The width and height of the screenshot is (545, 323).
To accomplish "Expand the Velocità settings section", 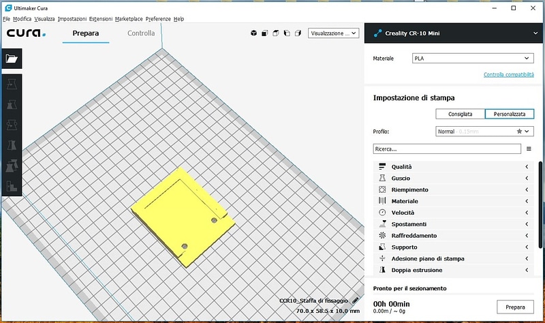I will (x=453, y=213).
